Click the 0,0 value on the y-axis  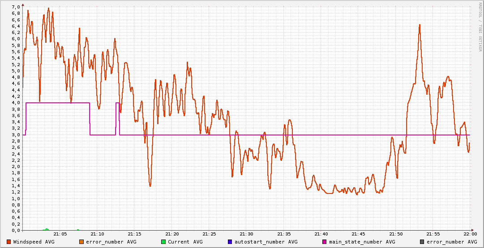tap(16, 231)
